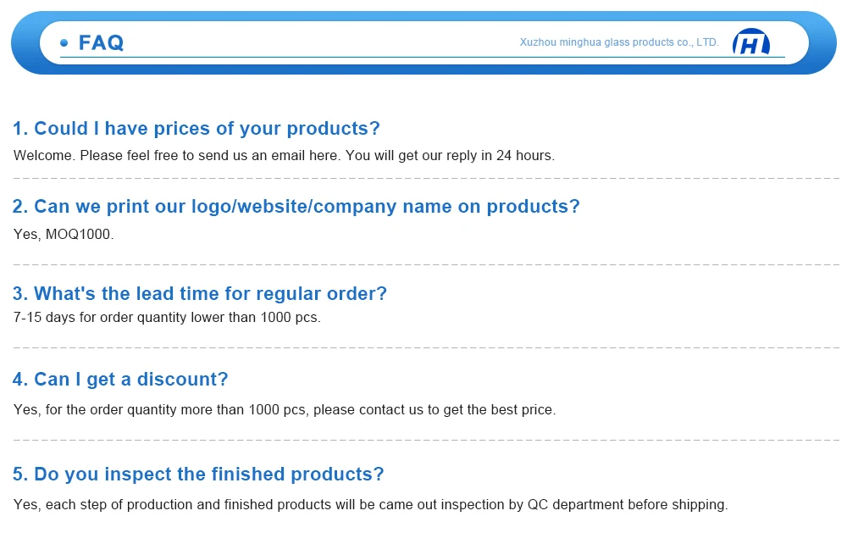
Task: Click the dashed divider above the discount question
Action: (423, 347)
